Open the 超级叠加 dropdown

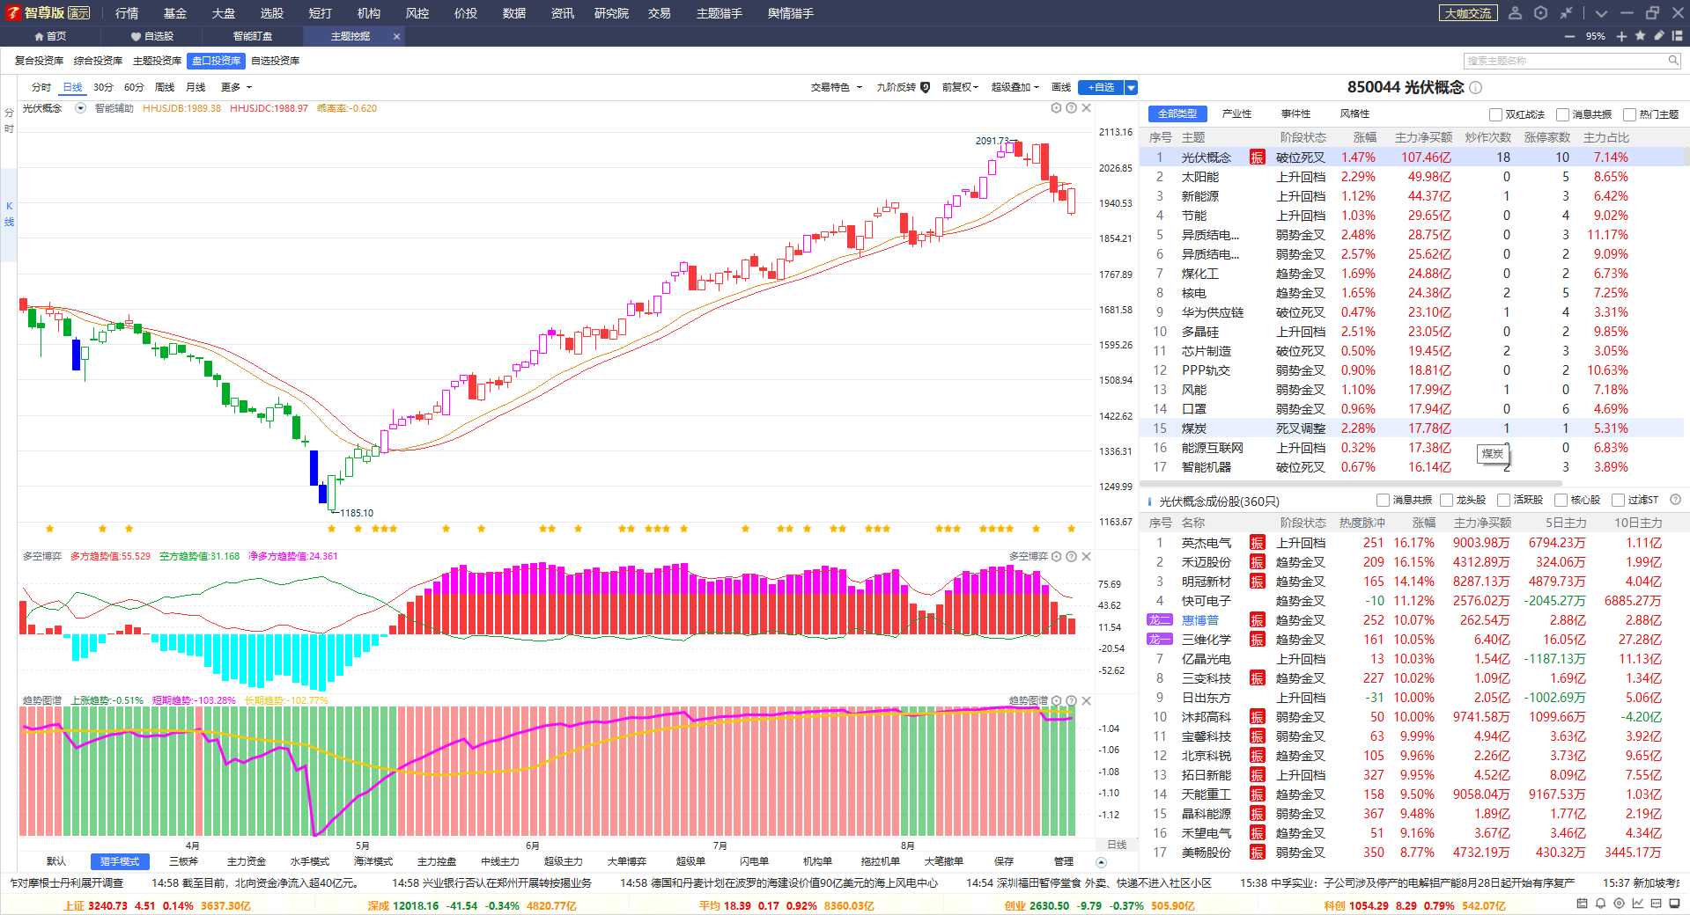coord(1015,87)
